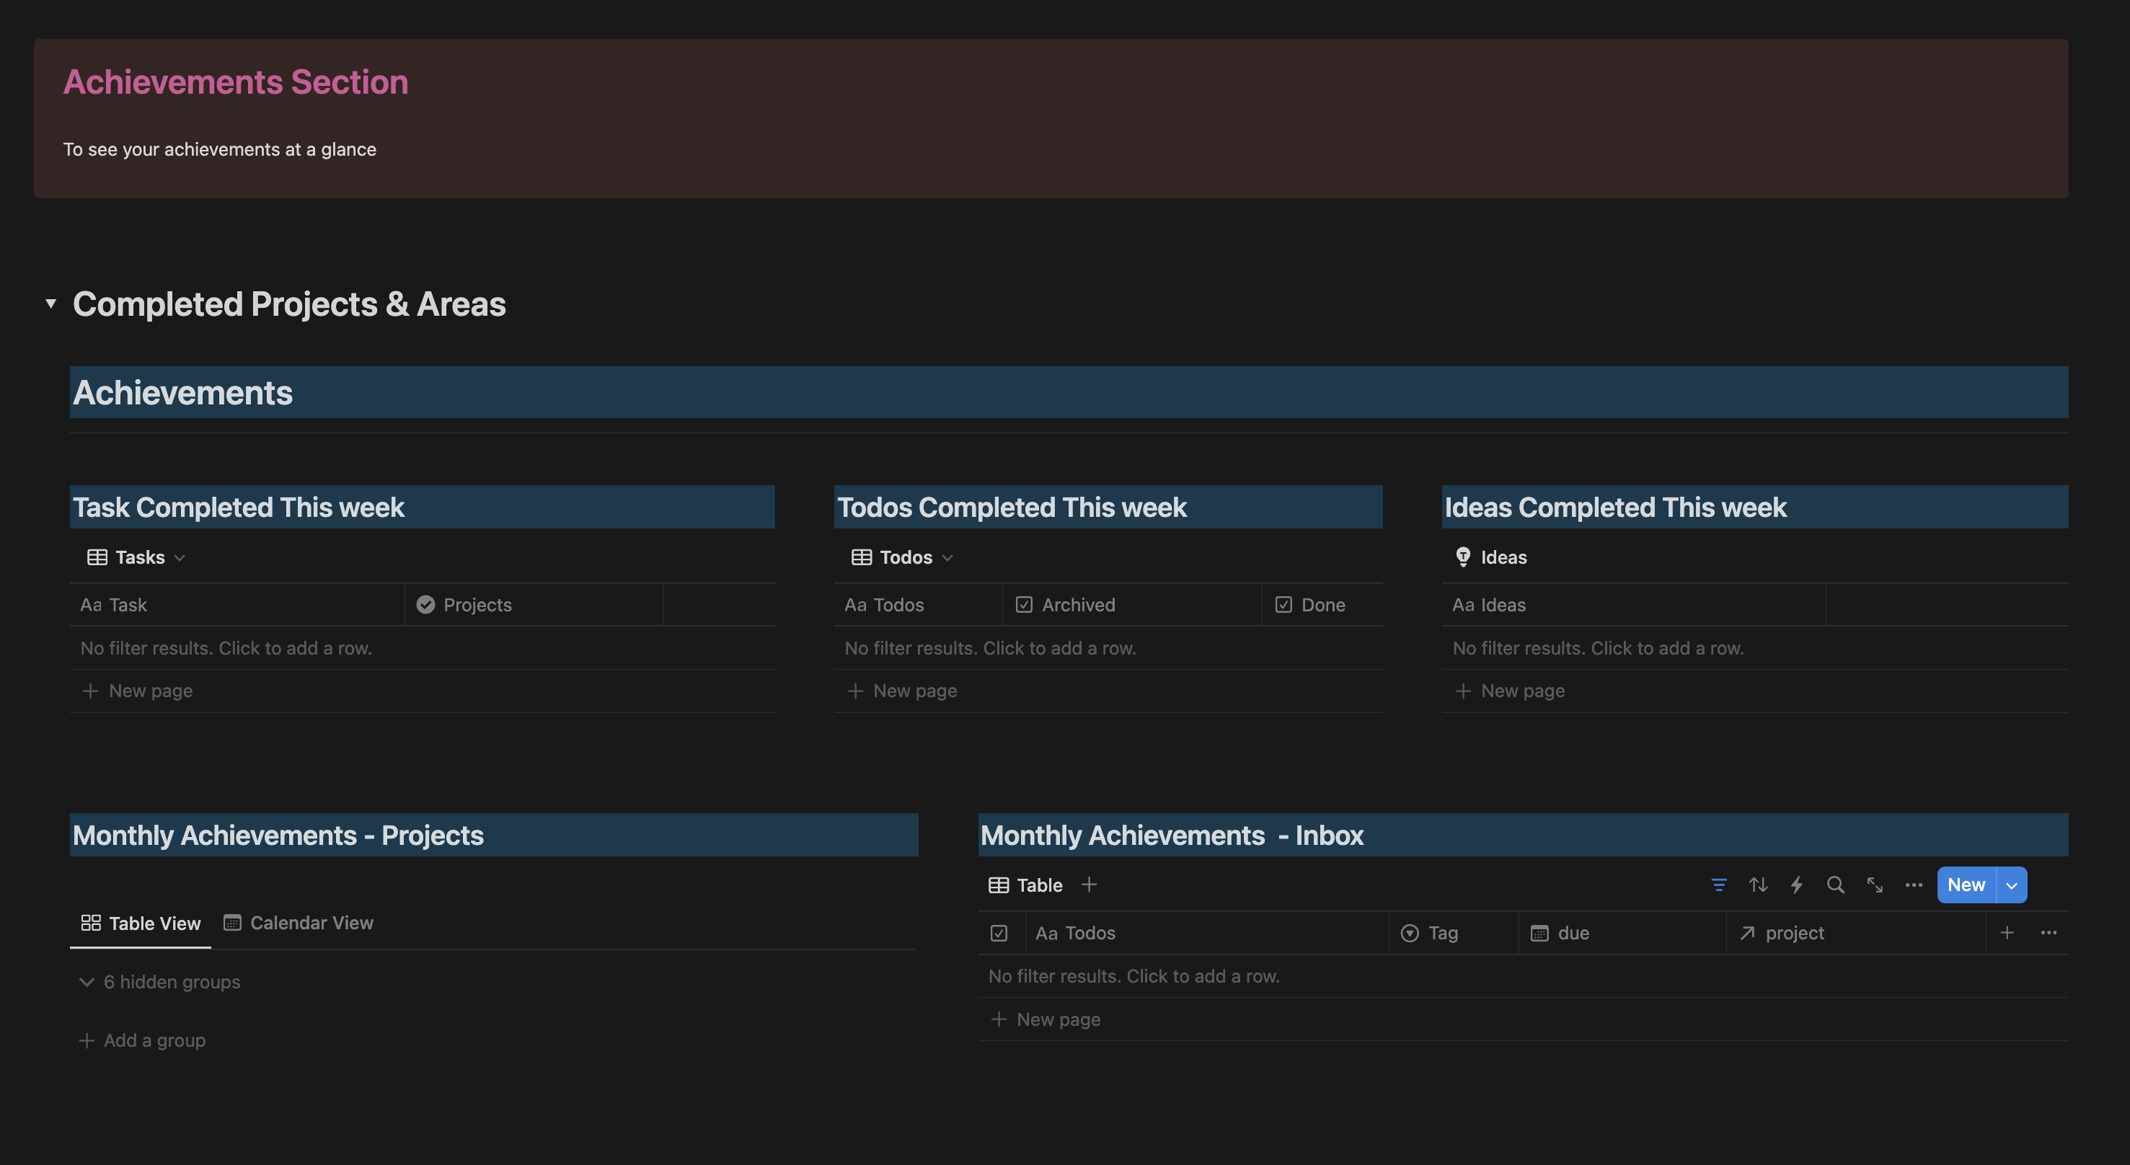
Task: Open the sort arrows icon
Action: click(1758, 885)
